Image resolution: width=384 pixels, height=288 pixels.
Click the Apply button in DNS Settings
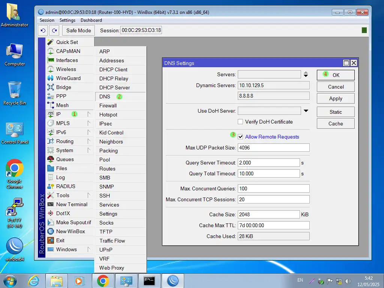click(336, 98)
